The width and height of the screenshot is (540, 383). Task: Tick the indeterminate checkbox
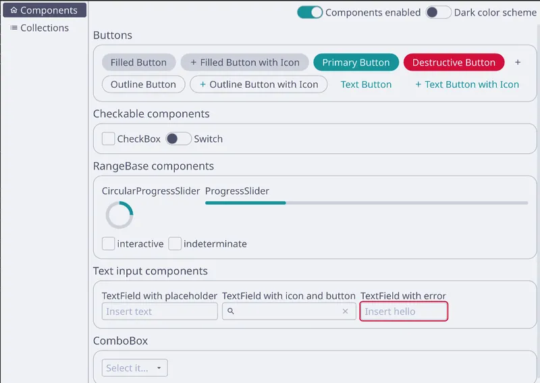pyautogui.click(x=175, y=243)
